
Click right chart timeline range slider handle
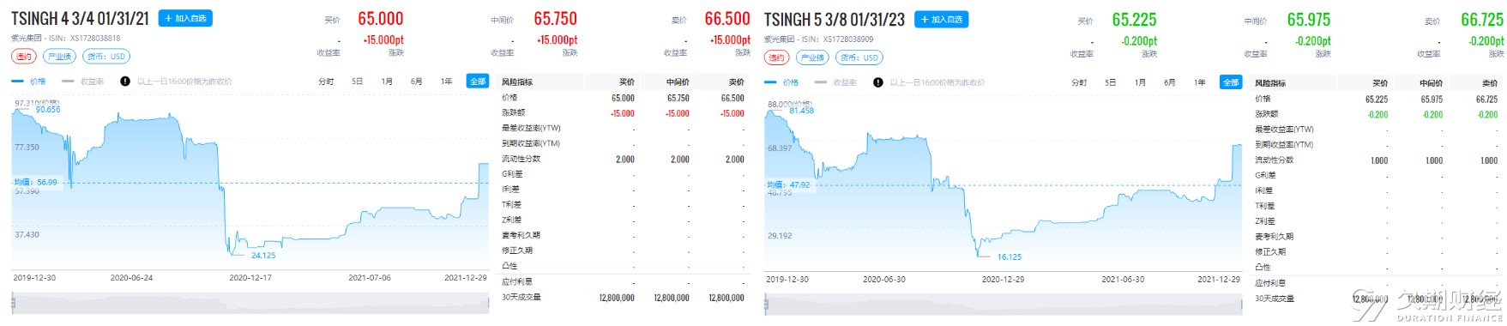tap(765, 304)
